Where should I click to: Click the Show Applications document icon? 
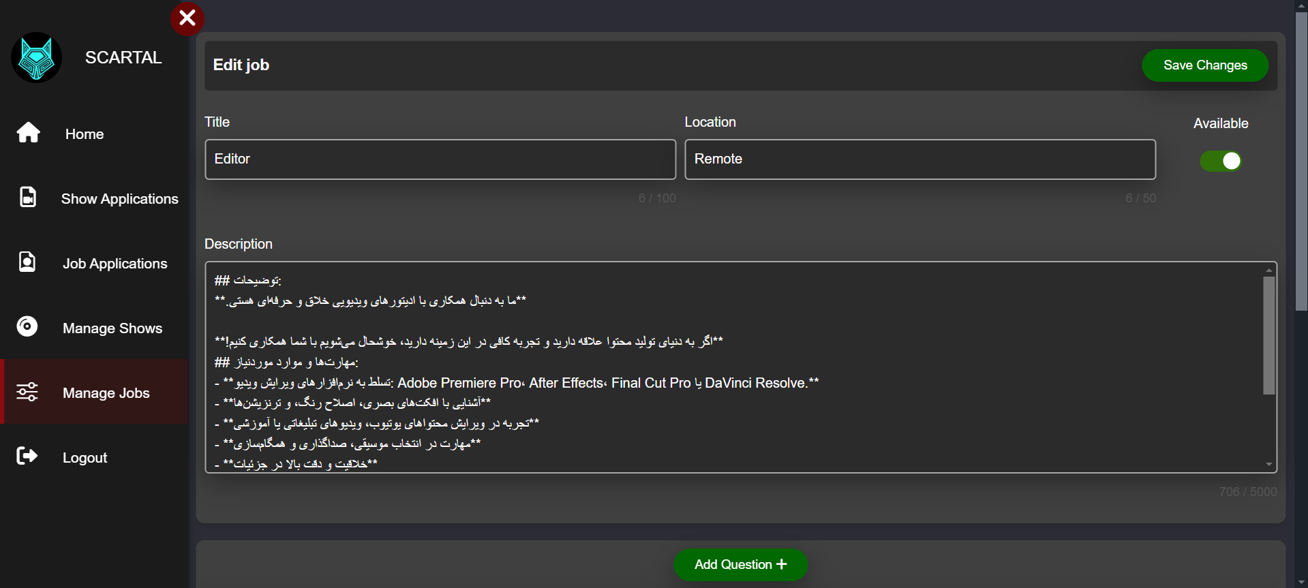[x=28, y=197]
